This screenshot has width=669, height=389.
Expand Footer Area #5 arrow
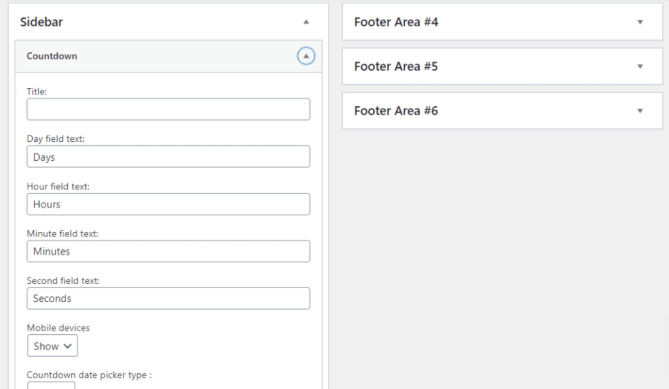click(640, 67)
